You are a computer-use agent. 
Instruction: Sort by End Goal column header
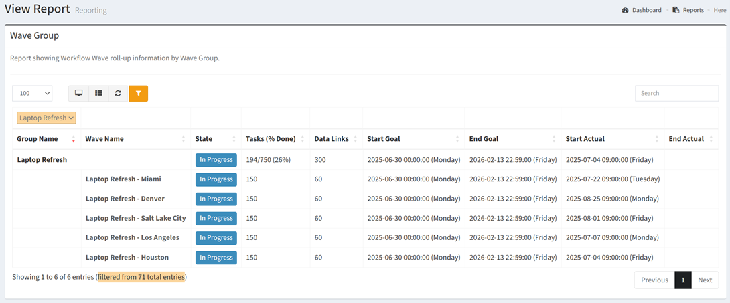pyautogui.click(x=484, y=139)
